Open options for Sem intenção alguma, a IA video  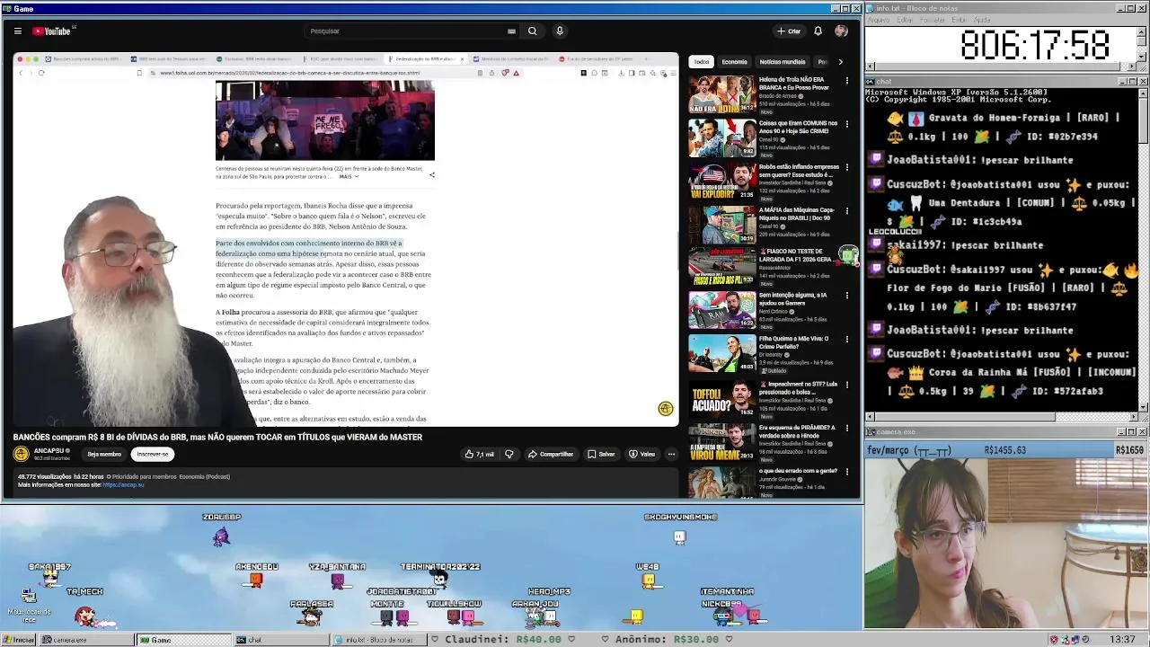pyautogui.click(x=846, y=297)
